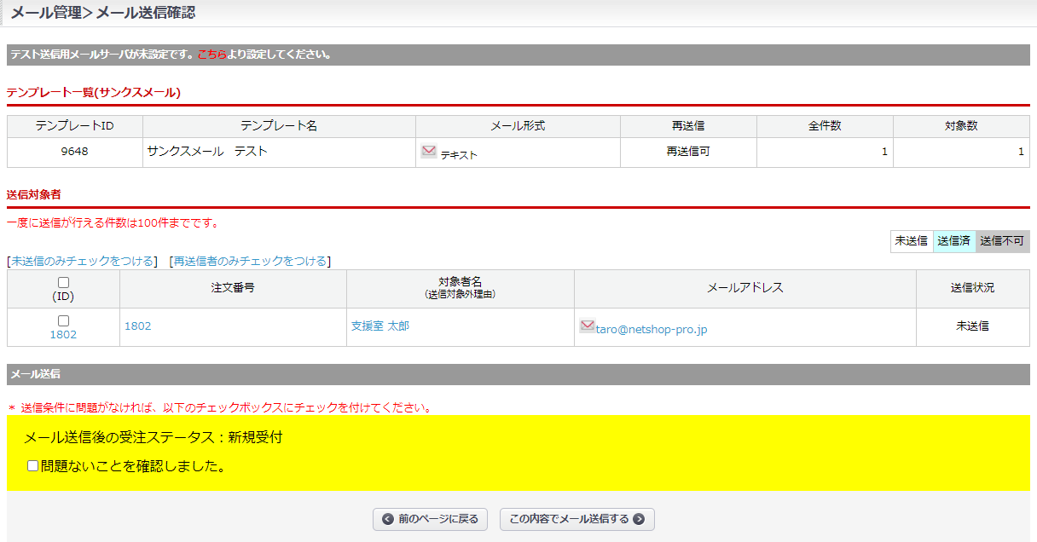Click the right arrow icon on the send button

(639, 519)
